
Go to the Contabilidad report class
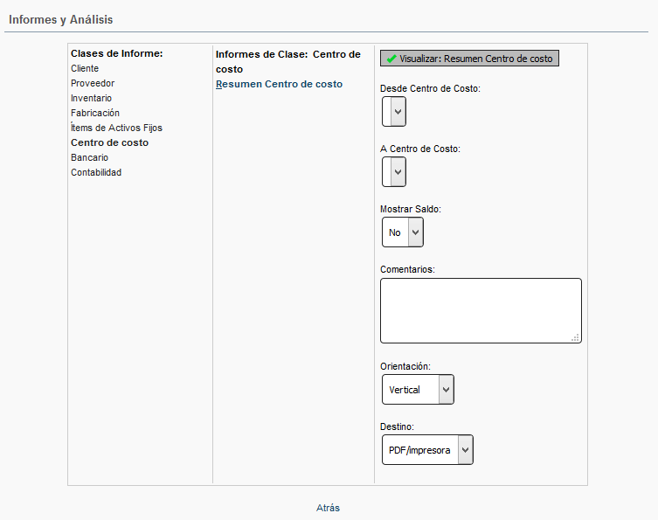pyautogui.click(x=96, y=172)
